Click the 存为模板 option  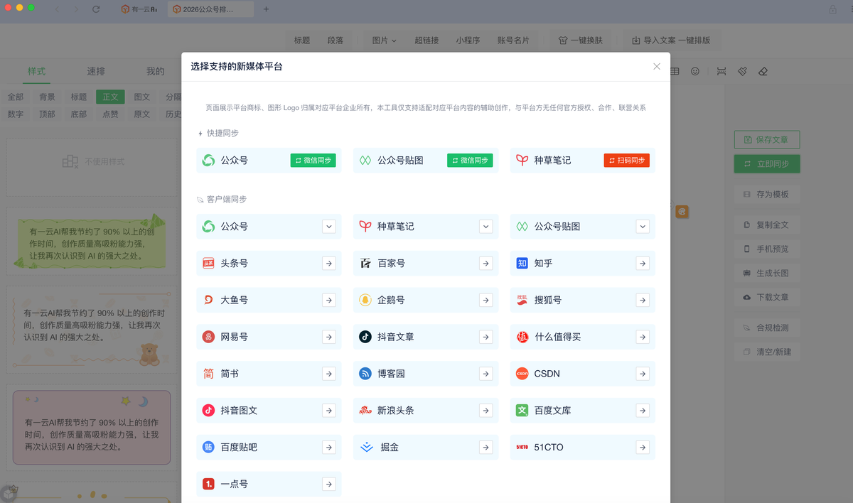click(x=766, y=194)
